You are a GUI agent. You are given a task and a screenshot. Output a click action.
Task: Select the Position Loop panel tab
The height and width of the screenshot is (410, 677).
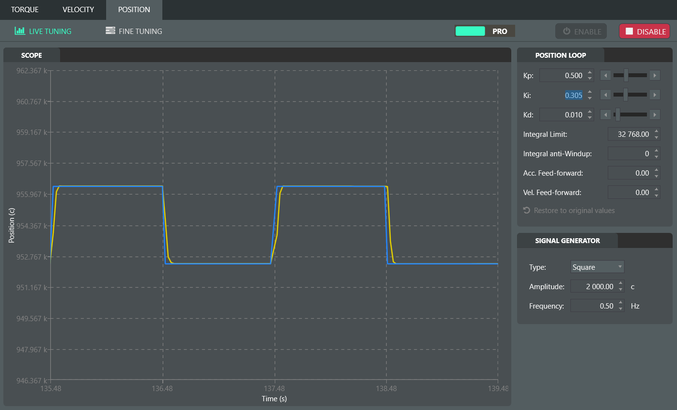click(x=561, y=55)
